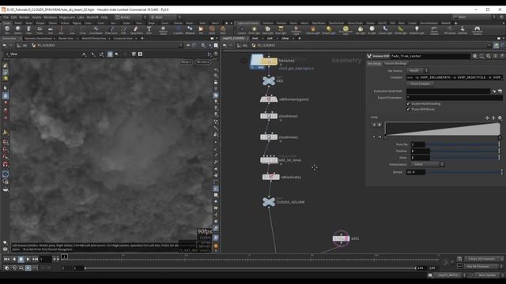Select the add1 node

pos(341,238)
